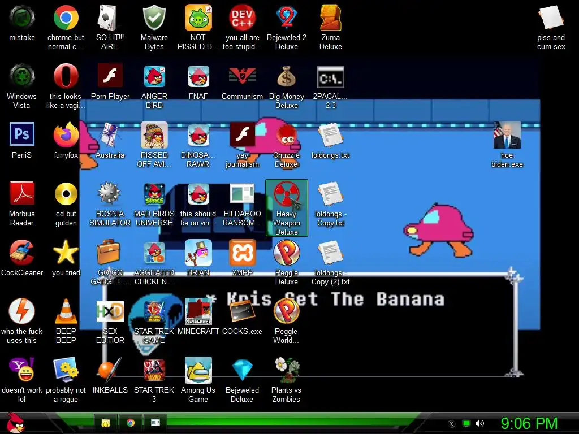Open the "you tried" star icon
579x434 pixels.
(x=66, y=251)
